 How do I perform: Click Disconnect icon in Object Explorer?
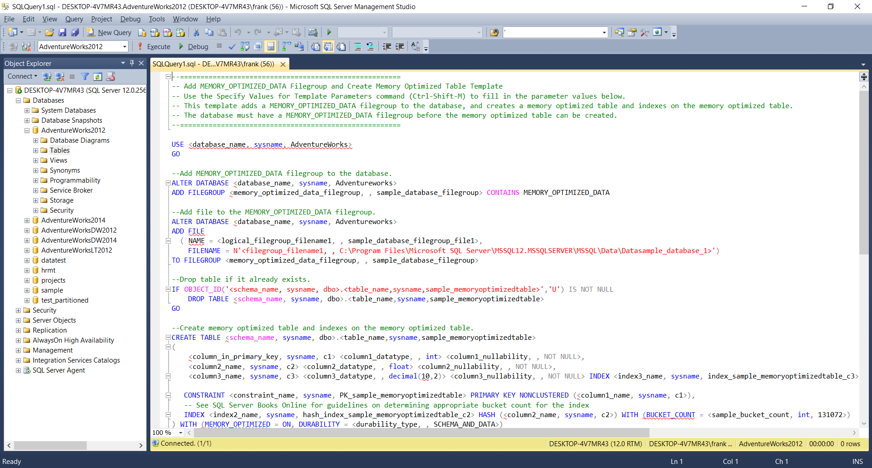(x=59, y=76)
